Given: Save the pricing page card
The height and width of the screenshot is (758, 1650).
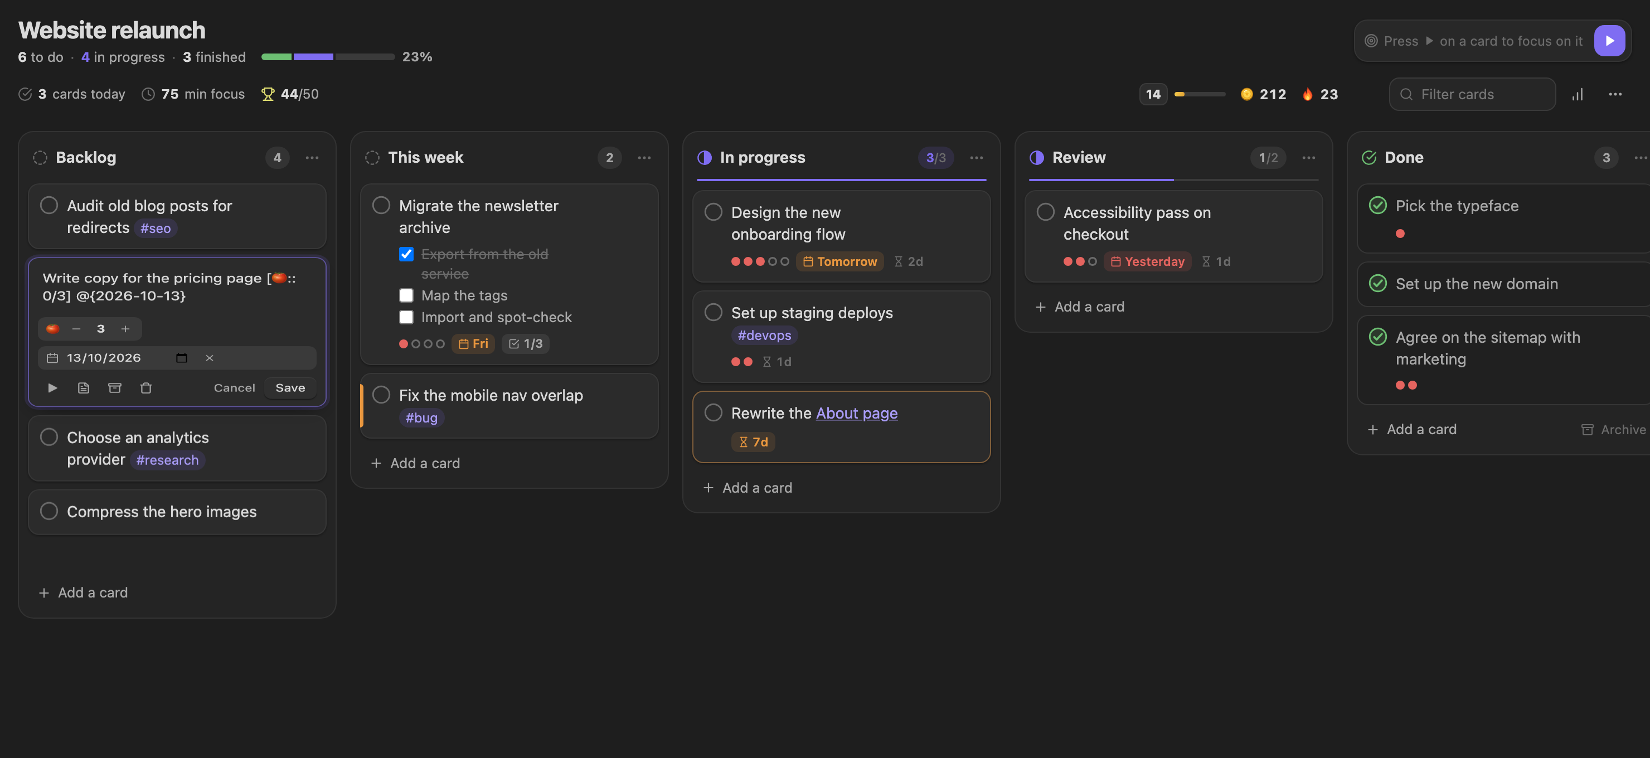Looking at the screenshot, I should pyautogui.click(x=290, y=388).
